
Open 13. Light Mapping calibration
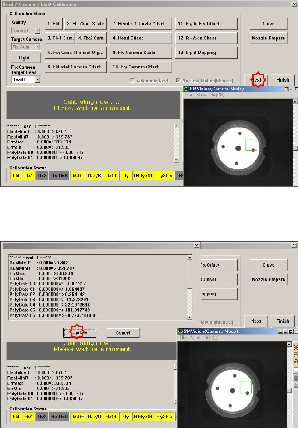coord(206,53)
